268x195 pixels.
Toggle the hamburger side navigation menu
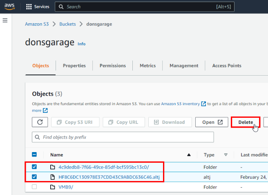(5, 20)
